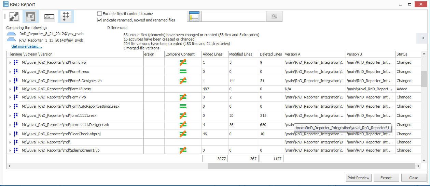Click the expand-all arrows toolbar icon
The width and height of the screenshot is (430, 186).
coord(14,16)
